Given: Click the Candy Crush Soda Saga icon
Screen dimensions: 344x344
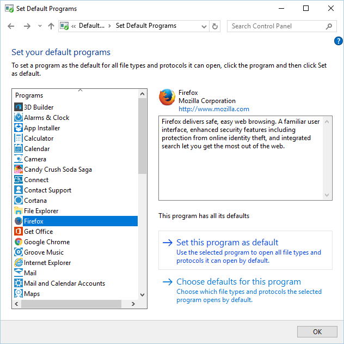Looking at the screenshot, I should 19,169.
